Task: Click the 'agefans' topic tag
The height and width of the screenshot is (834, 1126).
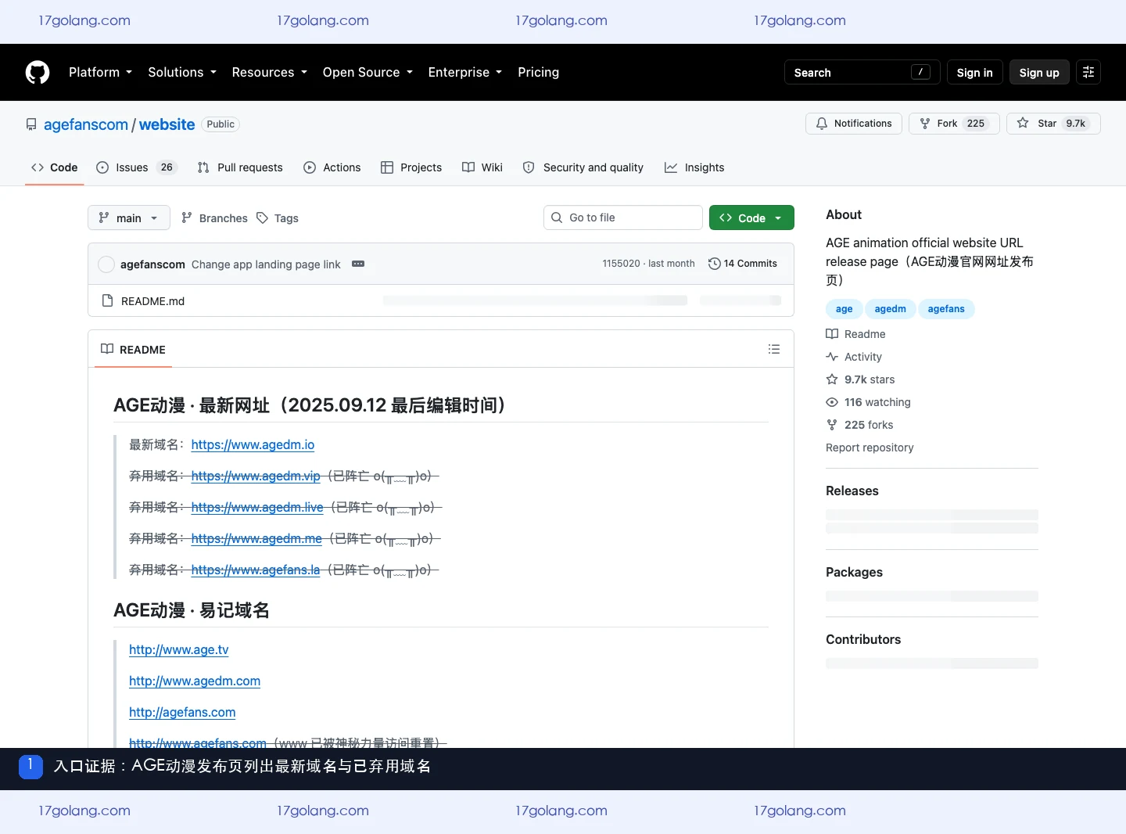Action: pyautogui.click(x=946, y=309)
